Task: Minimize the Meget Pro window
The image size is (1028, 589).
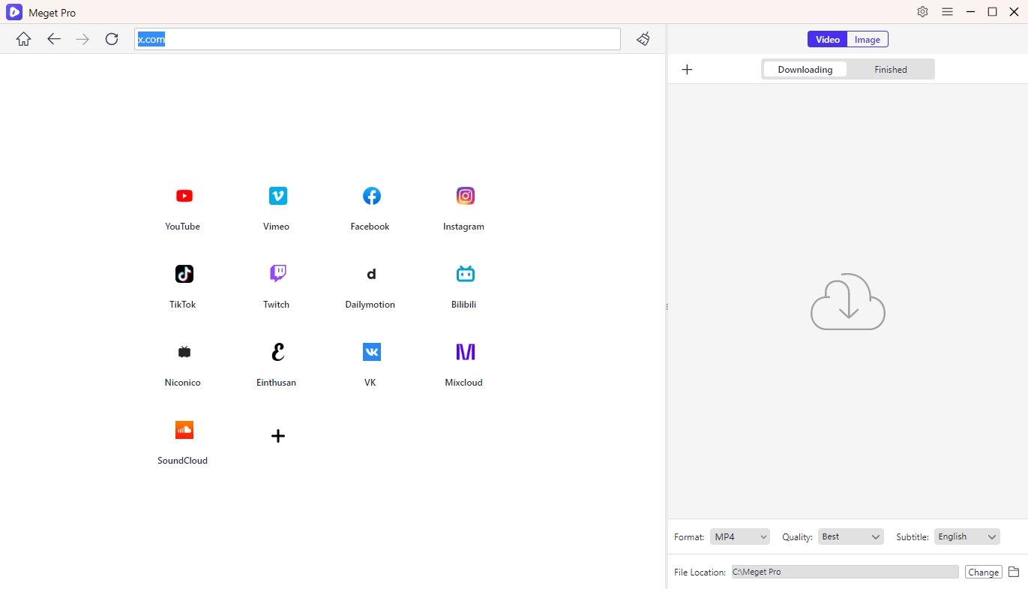Action: pyautogui.click(x=971, y=12)
